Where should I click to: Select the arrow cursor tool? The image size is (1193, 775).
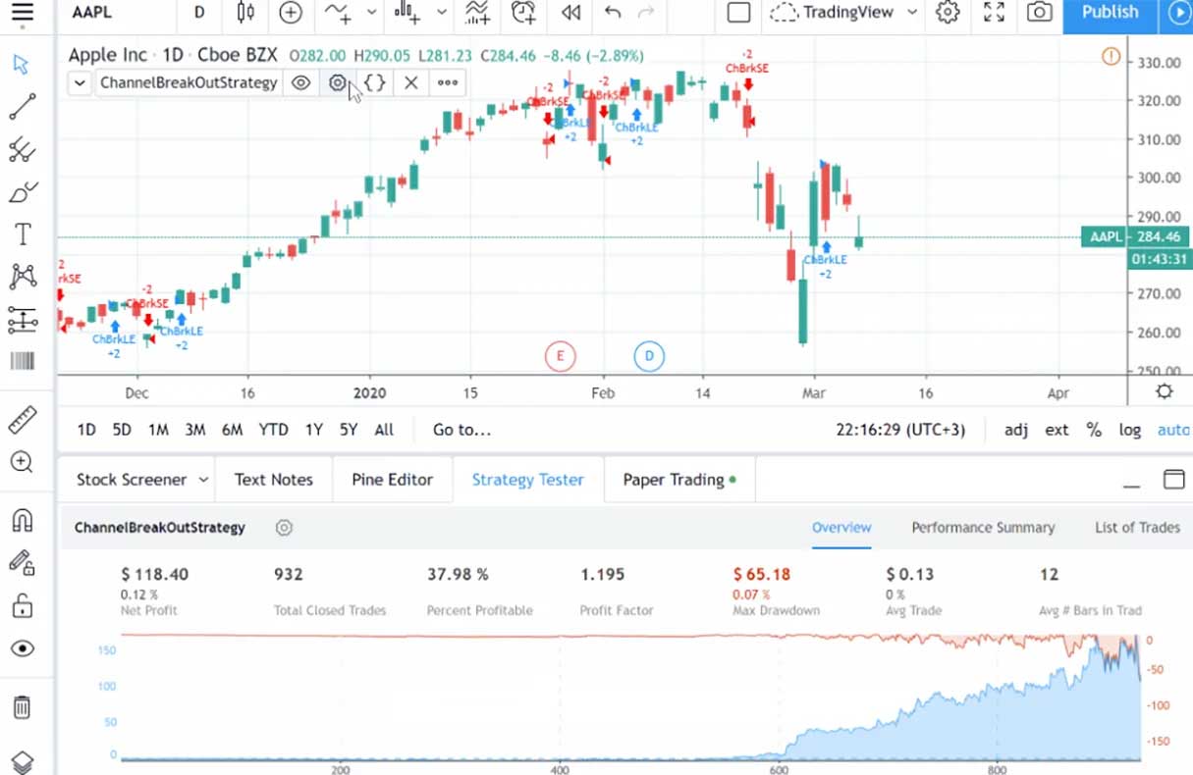click(x=22, y=65)
